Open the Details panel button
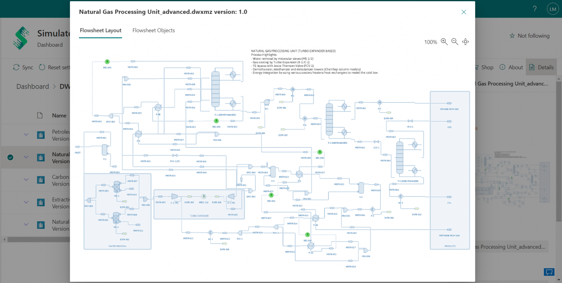 click(x=541, y=67)
